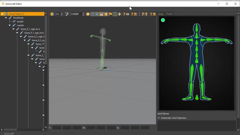The image size is (240, 135).
Task: Select the head segment on body diagram
Action: (196, 28)
